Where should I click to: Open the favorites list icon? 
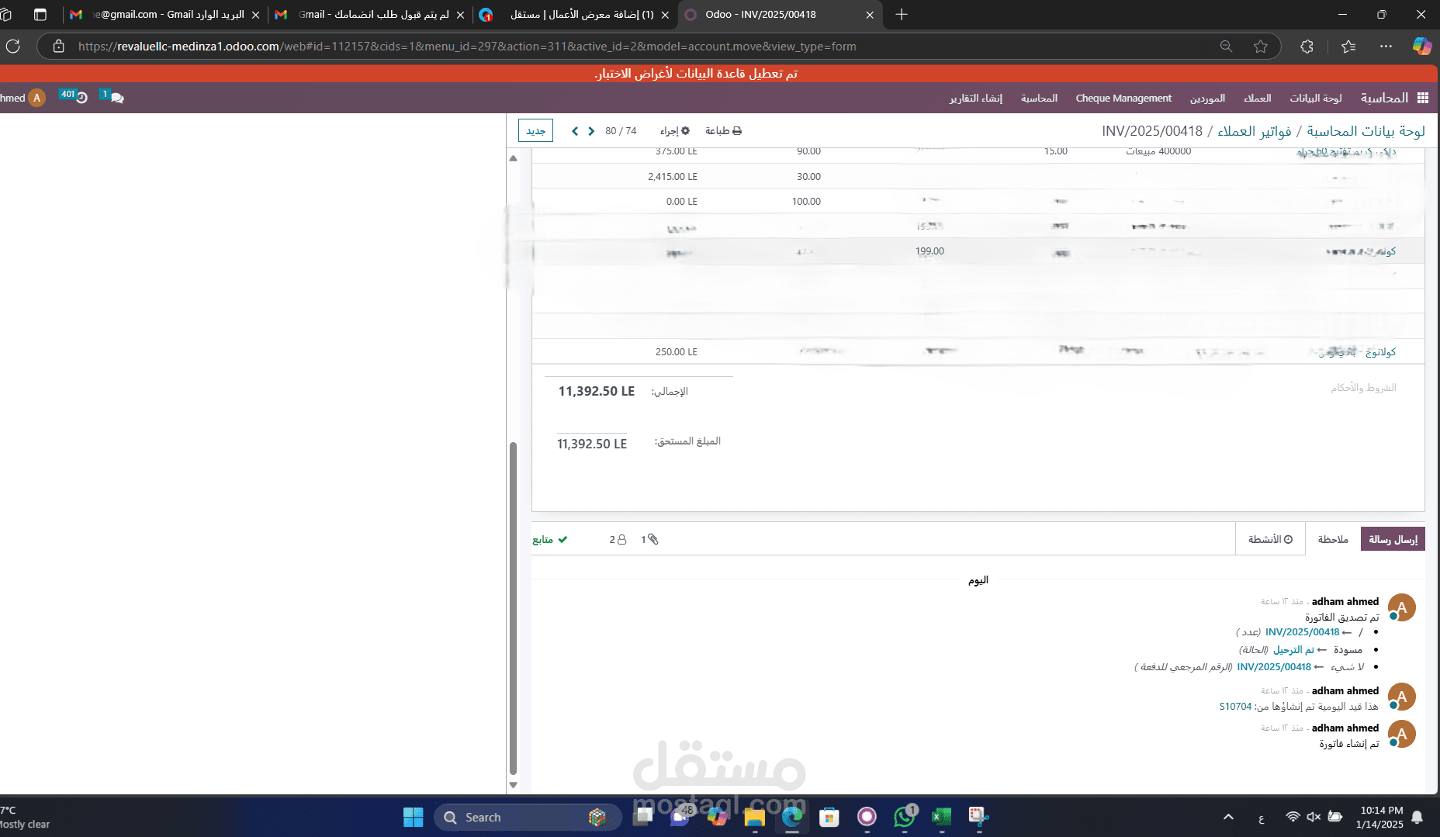1348,47
